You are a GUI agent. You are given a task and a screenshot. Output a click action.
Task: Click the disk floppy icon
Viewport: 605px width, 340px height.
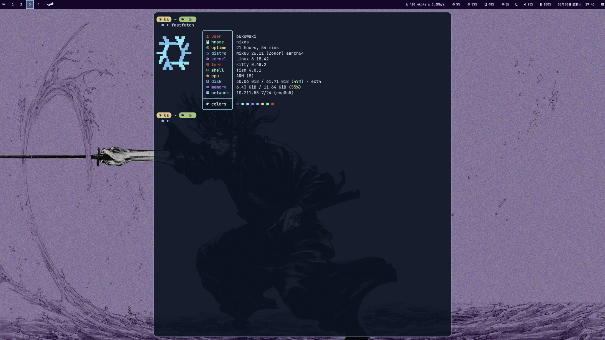point(208,81)
